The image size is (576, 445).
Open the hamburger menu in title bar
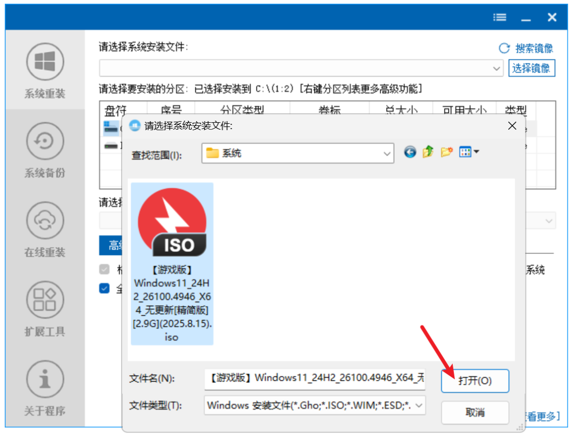coord(500,17)
